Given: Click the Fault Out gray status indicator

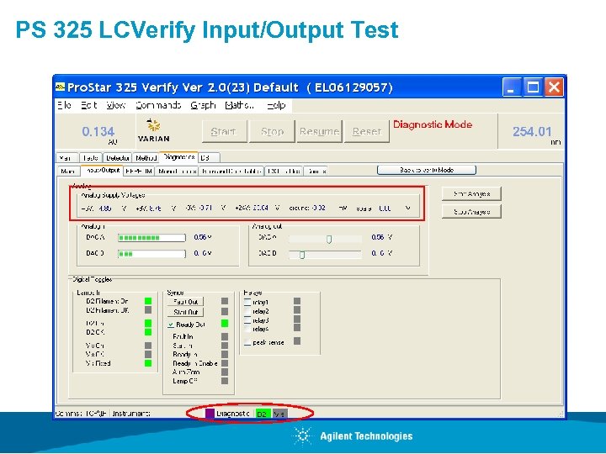Looking at the screenshot, I should pos(225,301).
